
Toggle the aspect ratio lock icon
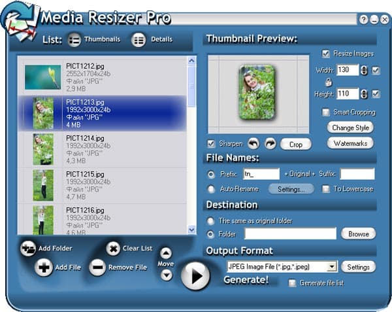tap(329, 82)
